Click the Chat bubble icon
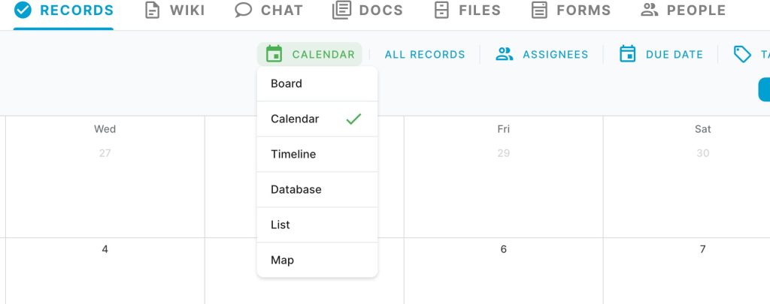Screen dimensions: 770x304 [243, 10]
